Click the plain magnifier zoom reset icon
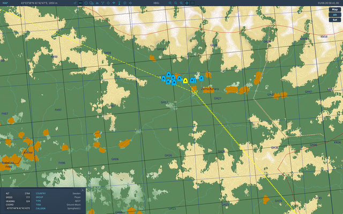The height and width of the screenshot is (214, 343). tap(181, 3)
